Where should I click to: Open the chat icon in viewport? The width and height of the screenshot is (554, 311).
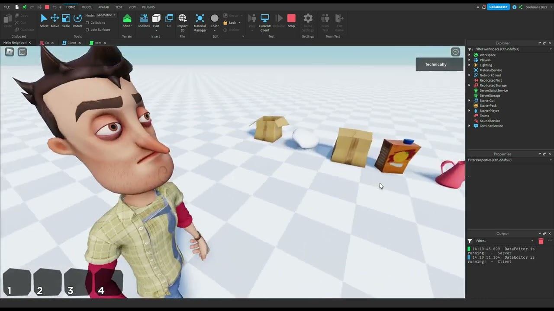[x=22, y=52]
